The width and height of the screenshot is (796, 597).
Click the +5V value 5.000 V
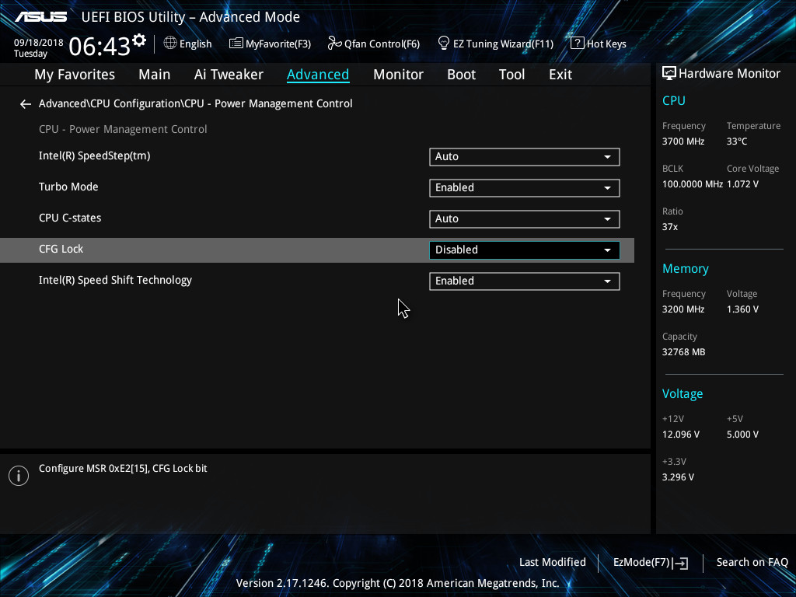(x=742, y=435)
